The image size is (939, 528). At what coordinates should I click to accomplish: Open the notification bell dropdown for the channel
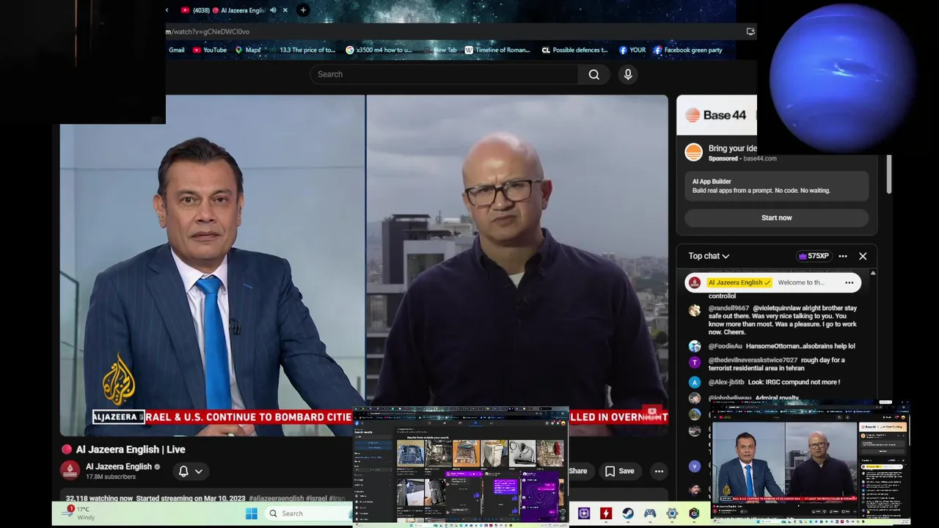[191, 471]
